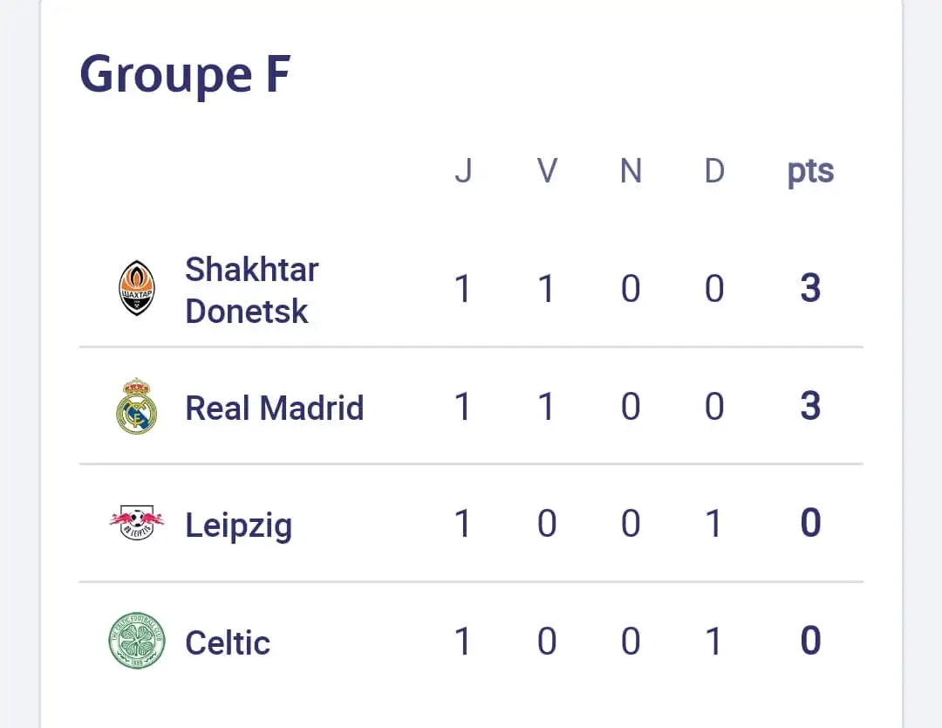Click the V wins column header

547,171
